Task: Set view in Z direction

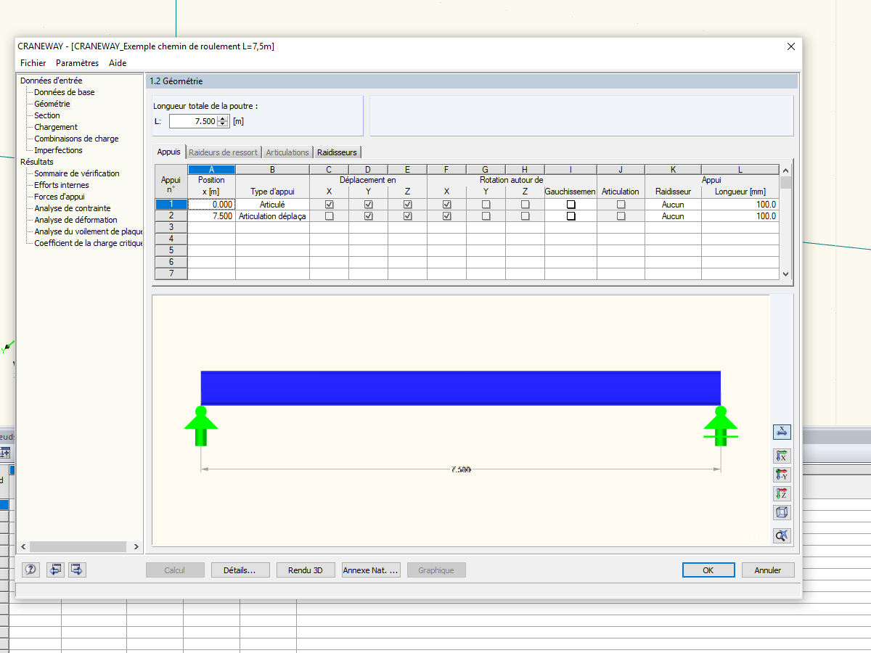Action: (782, 494)
